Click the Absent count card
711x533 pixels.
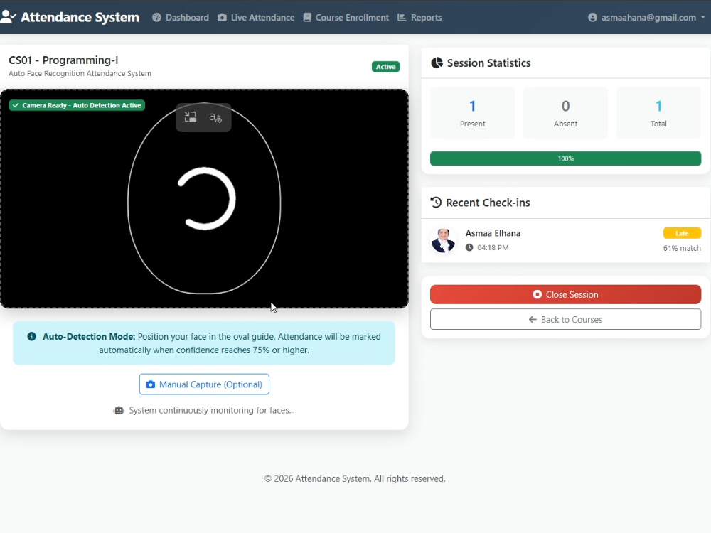565,113
